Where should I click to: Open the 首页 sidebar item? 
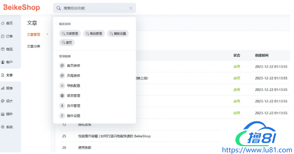click(7, 23)
